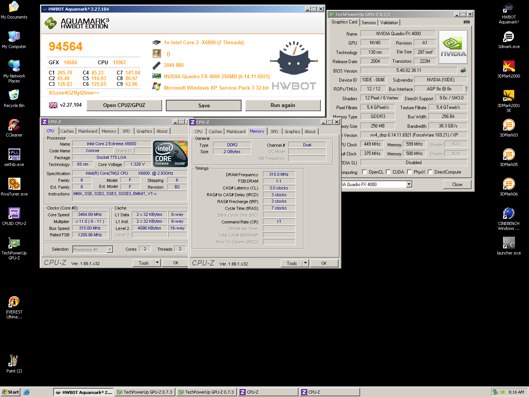
Task: Click the NVIDIA logo in GPU-Z
Action: click(453, 47)
